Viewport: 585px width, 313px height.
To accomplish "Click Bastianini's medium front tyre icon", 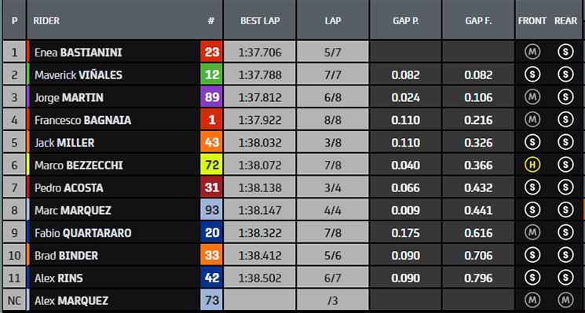I will point(532,52).
